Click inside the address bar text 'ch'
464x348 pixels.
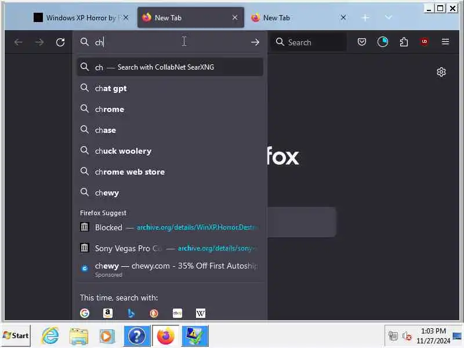99,42
